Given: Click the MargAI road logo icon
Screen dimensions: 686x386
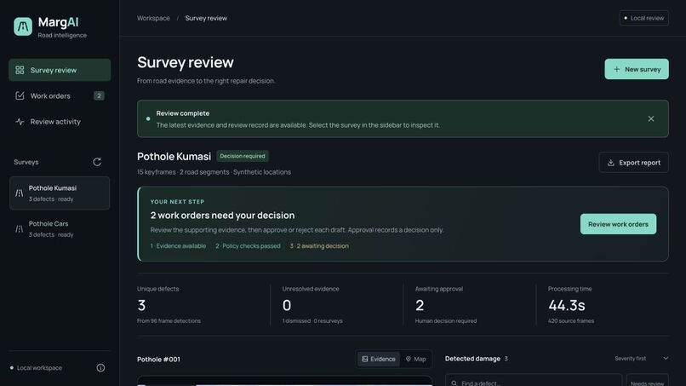Looking at the screenshot, I should pos(23,26).
